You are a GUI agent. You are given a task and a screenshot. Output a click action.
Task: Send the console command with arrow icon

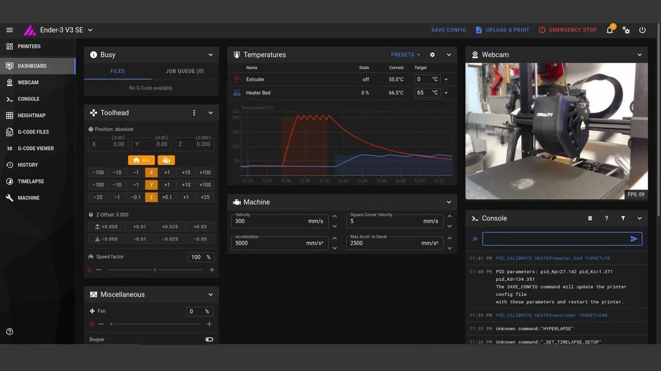coord(634,239)
